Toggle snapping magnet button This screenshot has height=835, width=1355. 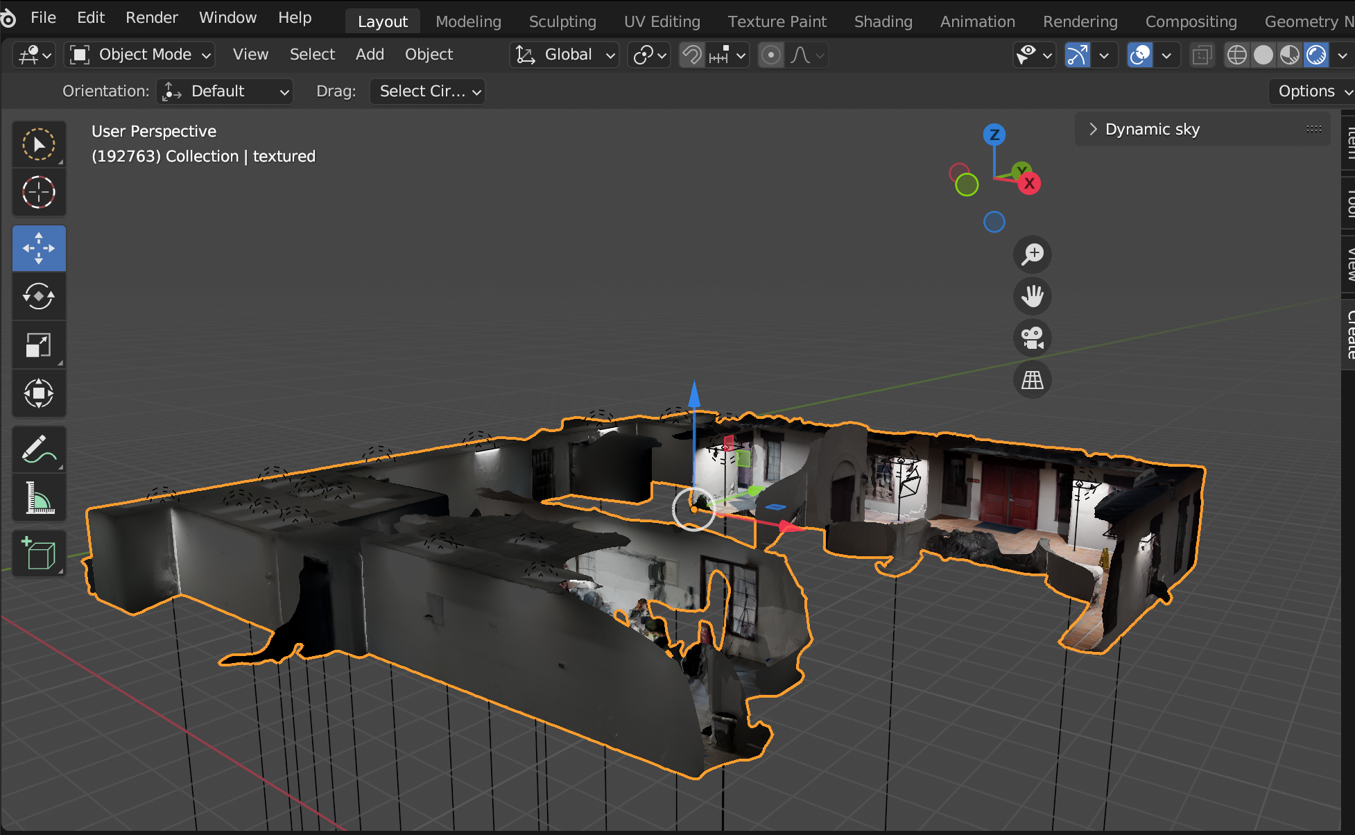coord(691,55)
